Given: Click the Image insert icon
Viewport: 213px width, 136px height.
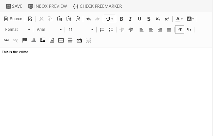Looking at the screenshot, I should click(x=43, y=40).
